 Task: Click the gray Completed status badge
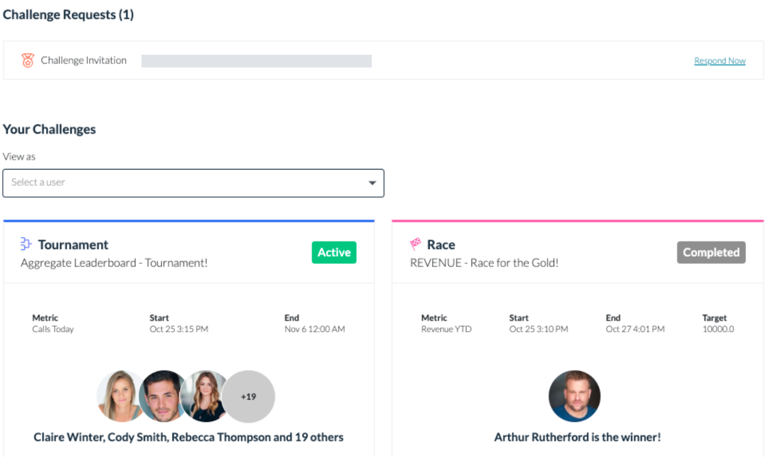711,252
